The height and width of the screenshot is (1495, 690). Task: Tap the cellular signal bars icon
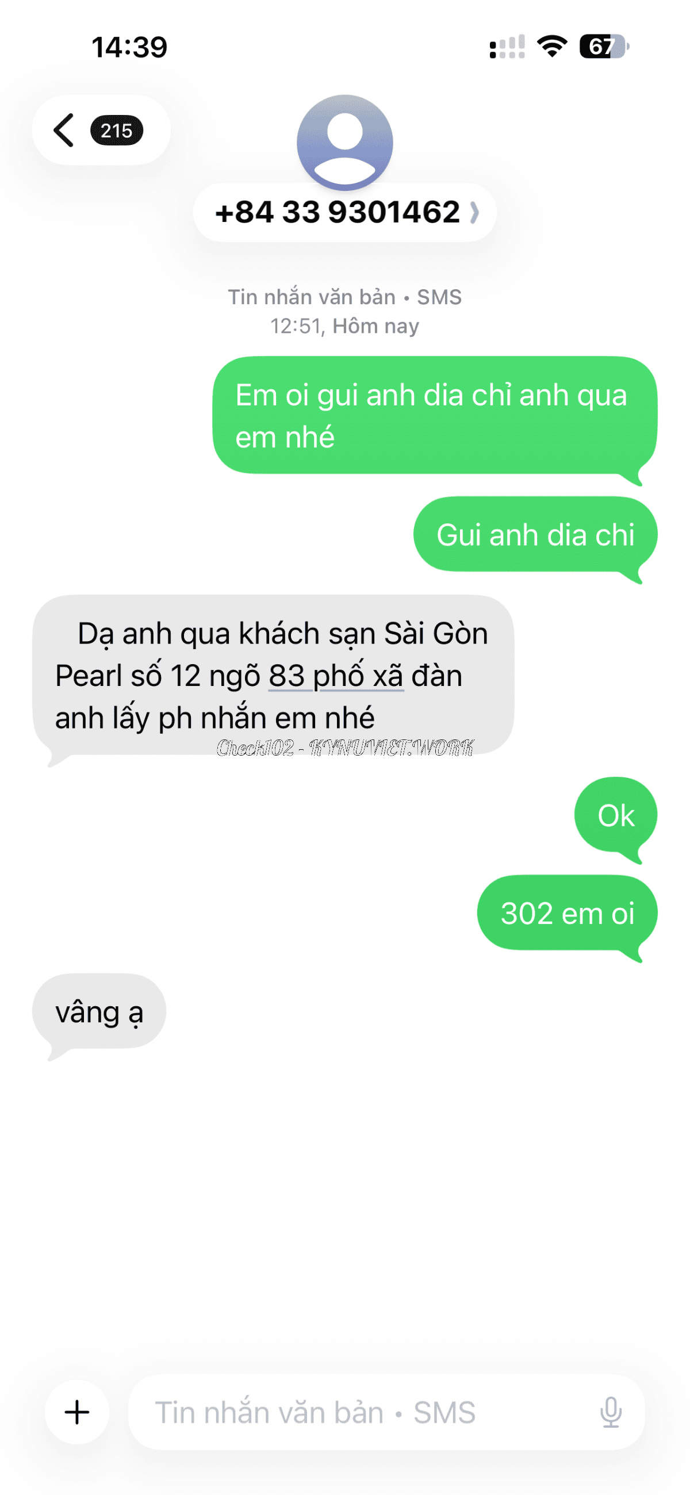click(507, 47)
